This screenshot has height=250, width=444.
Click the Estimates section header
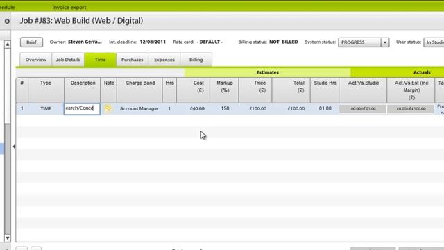[268, 72]
